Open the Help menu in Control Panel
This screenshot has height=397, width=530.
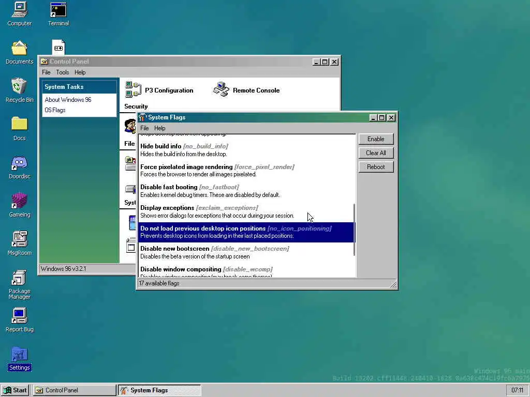[80, 72]
